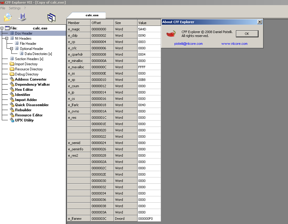This screenshot has width=288, height=224.
Task: Click the Section Headers node icon
Action: point(12,59)
